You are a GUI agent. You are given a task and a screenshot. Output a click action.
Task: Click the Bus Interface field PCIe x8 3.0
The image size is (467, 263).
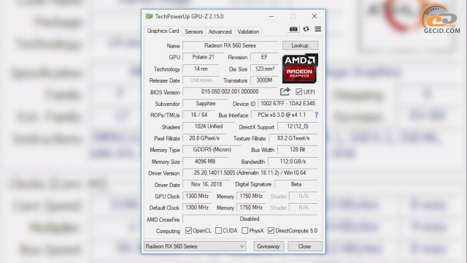click(x=282, y=115)
